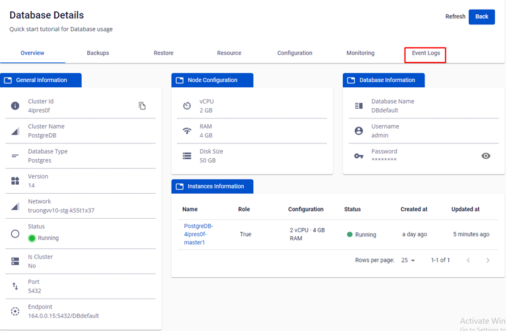Switch to the Event Logs tab
506x331 pixels.
click(x=426, y=53)
